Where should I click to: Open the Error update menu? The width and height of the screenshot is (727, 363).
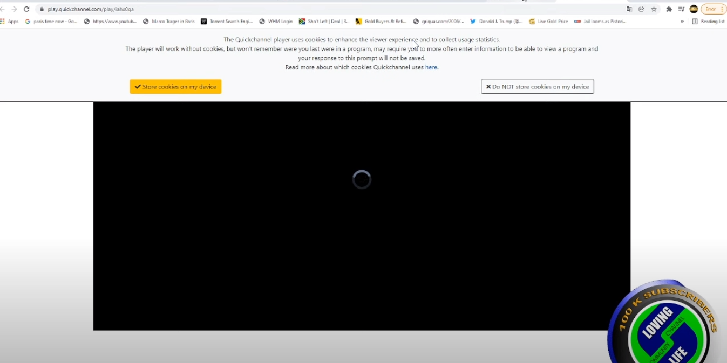pyautogui.click(x=713, y=9)
